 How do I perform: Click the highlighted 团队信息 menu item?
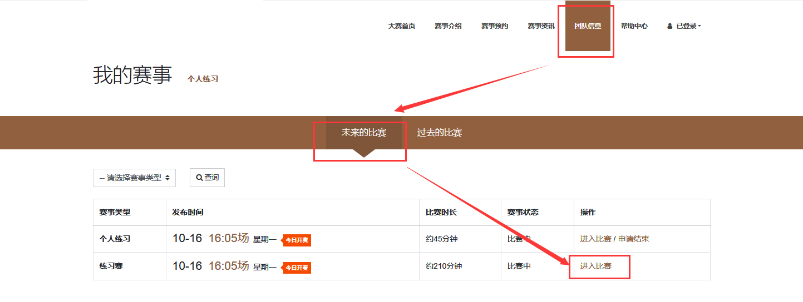pos(588,26)
